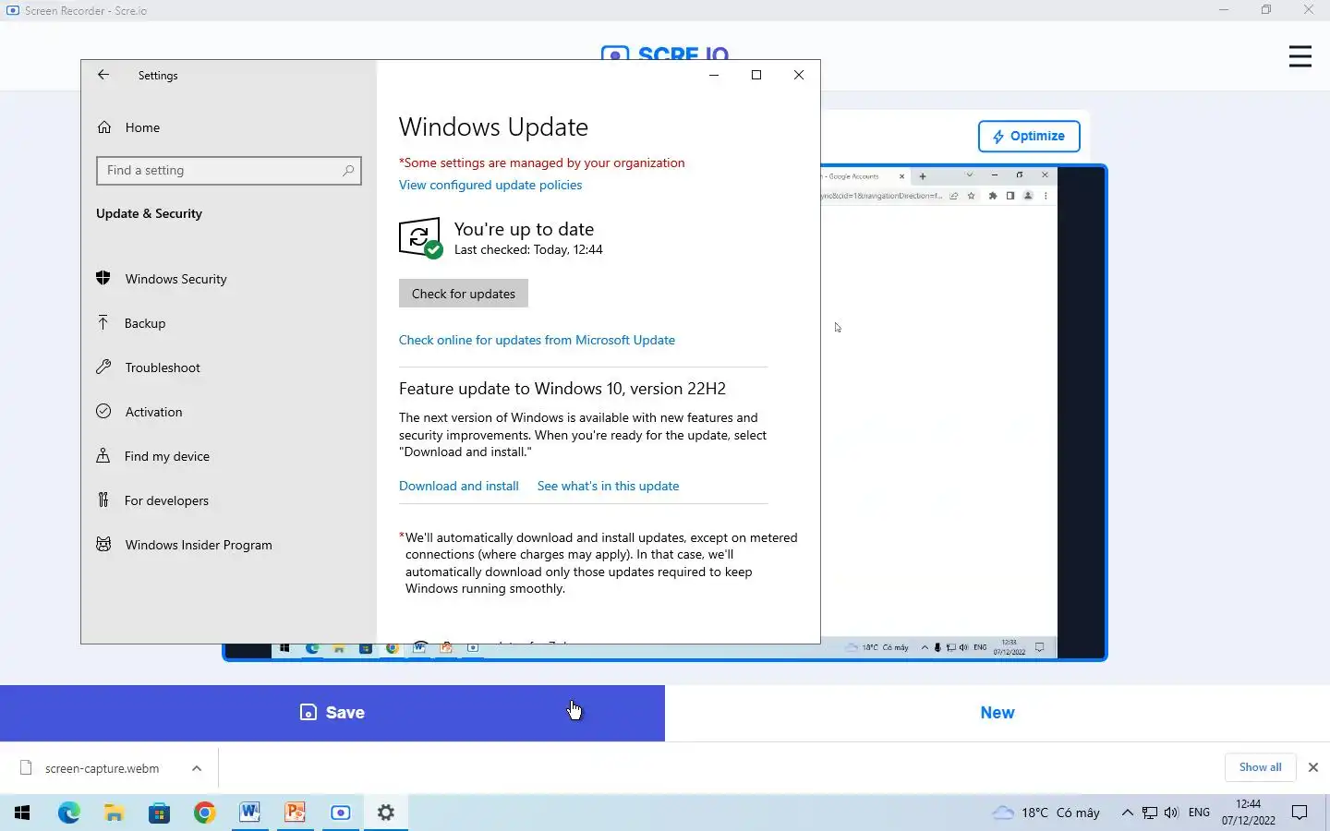The image size is (1330, 831).
Task: Minimize the Settings window
Action: pos(714,75)
